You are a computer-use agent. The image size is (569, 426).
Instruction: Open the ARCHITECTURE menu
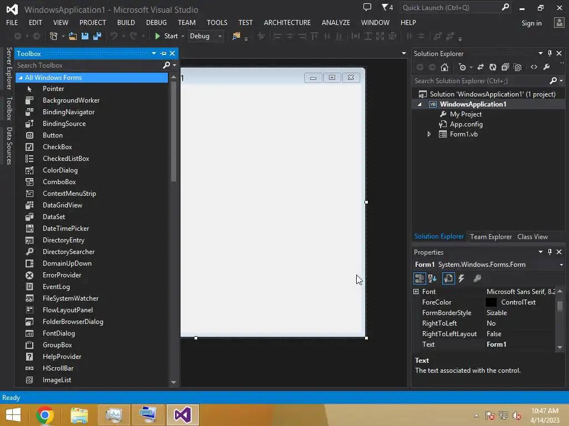click(x=287, y=22)
